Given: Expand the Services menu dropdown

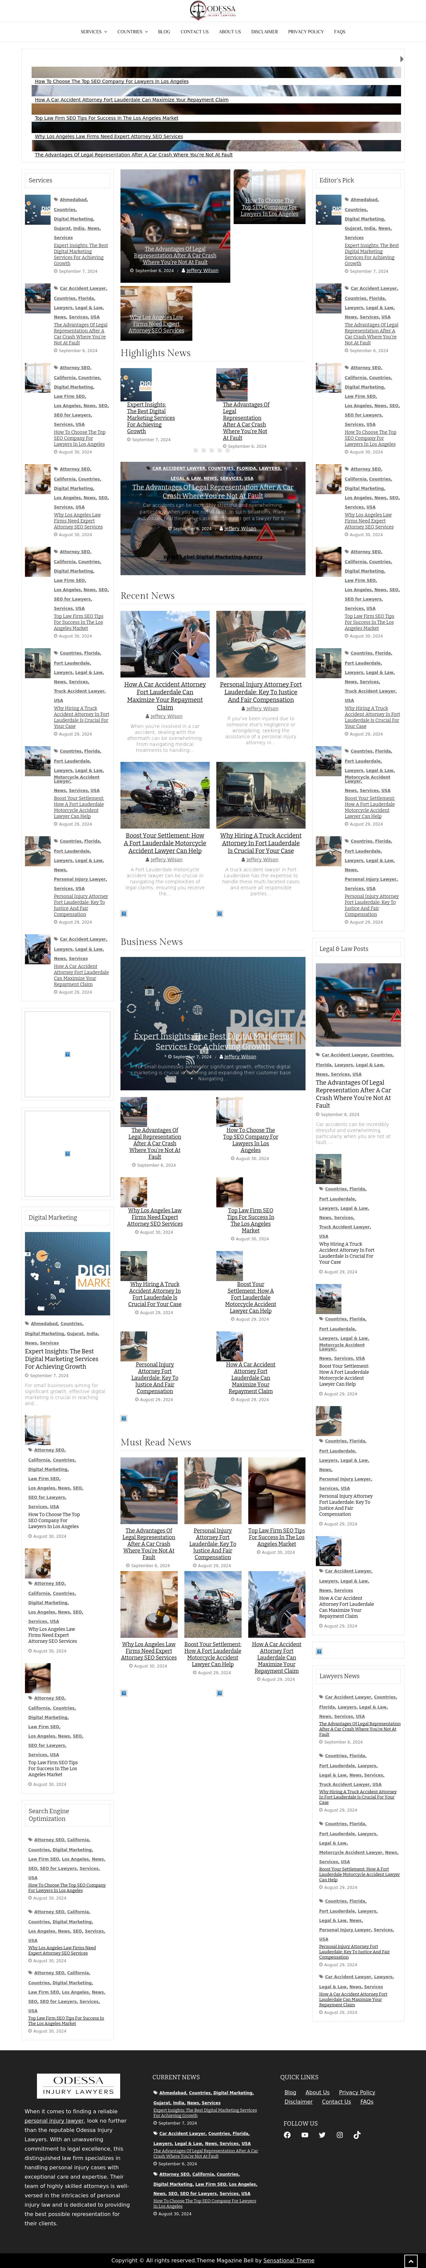Looking at the screenshot, I should (x=94, y=32).
